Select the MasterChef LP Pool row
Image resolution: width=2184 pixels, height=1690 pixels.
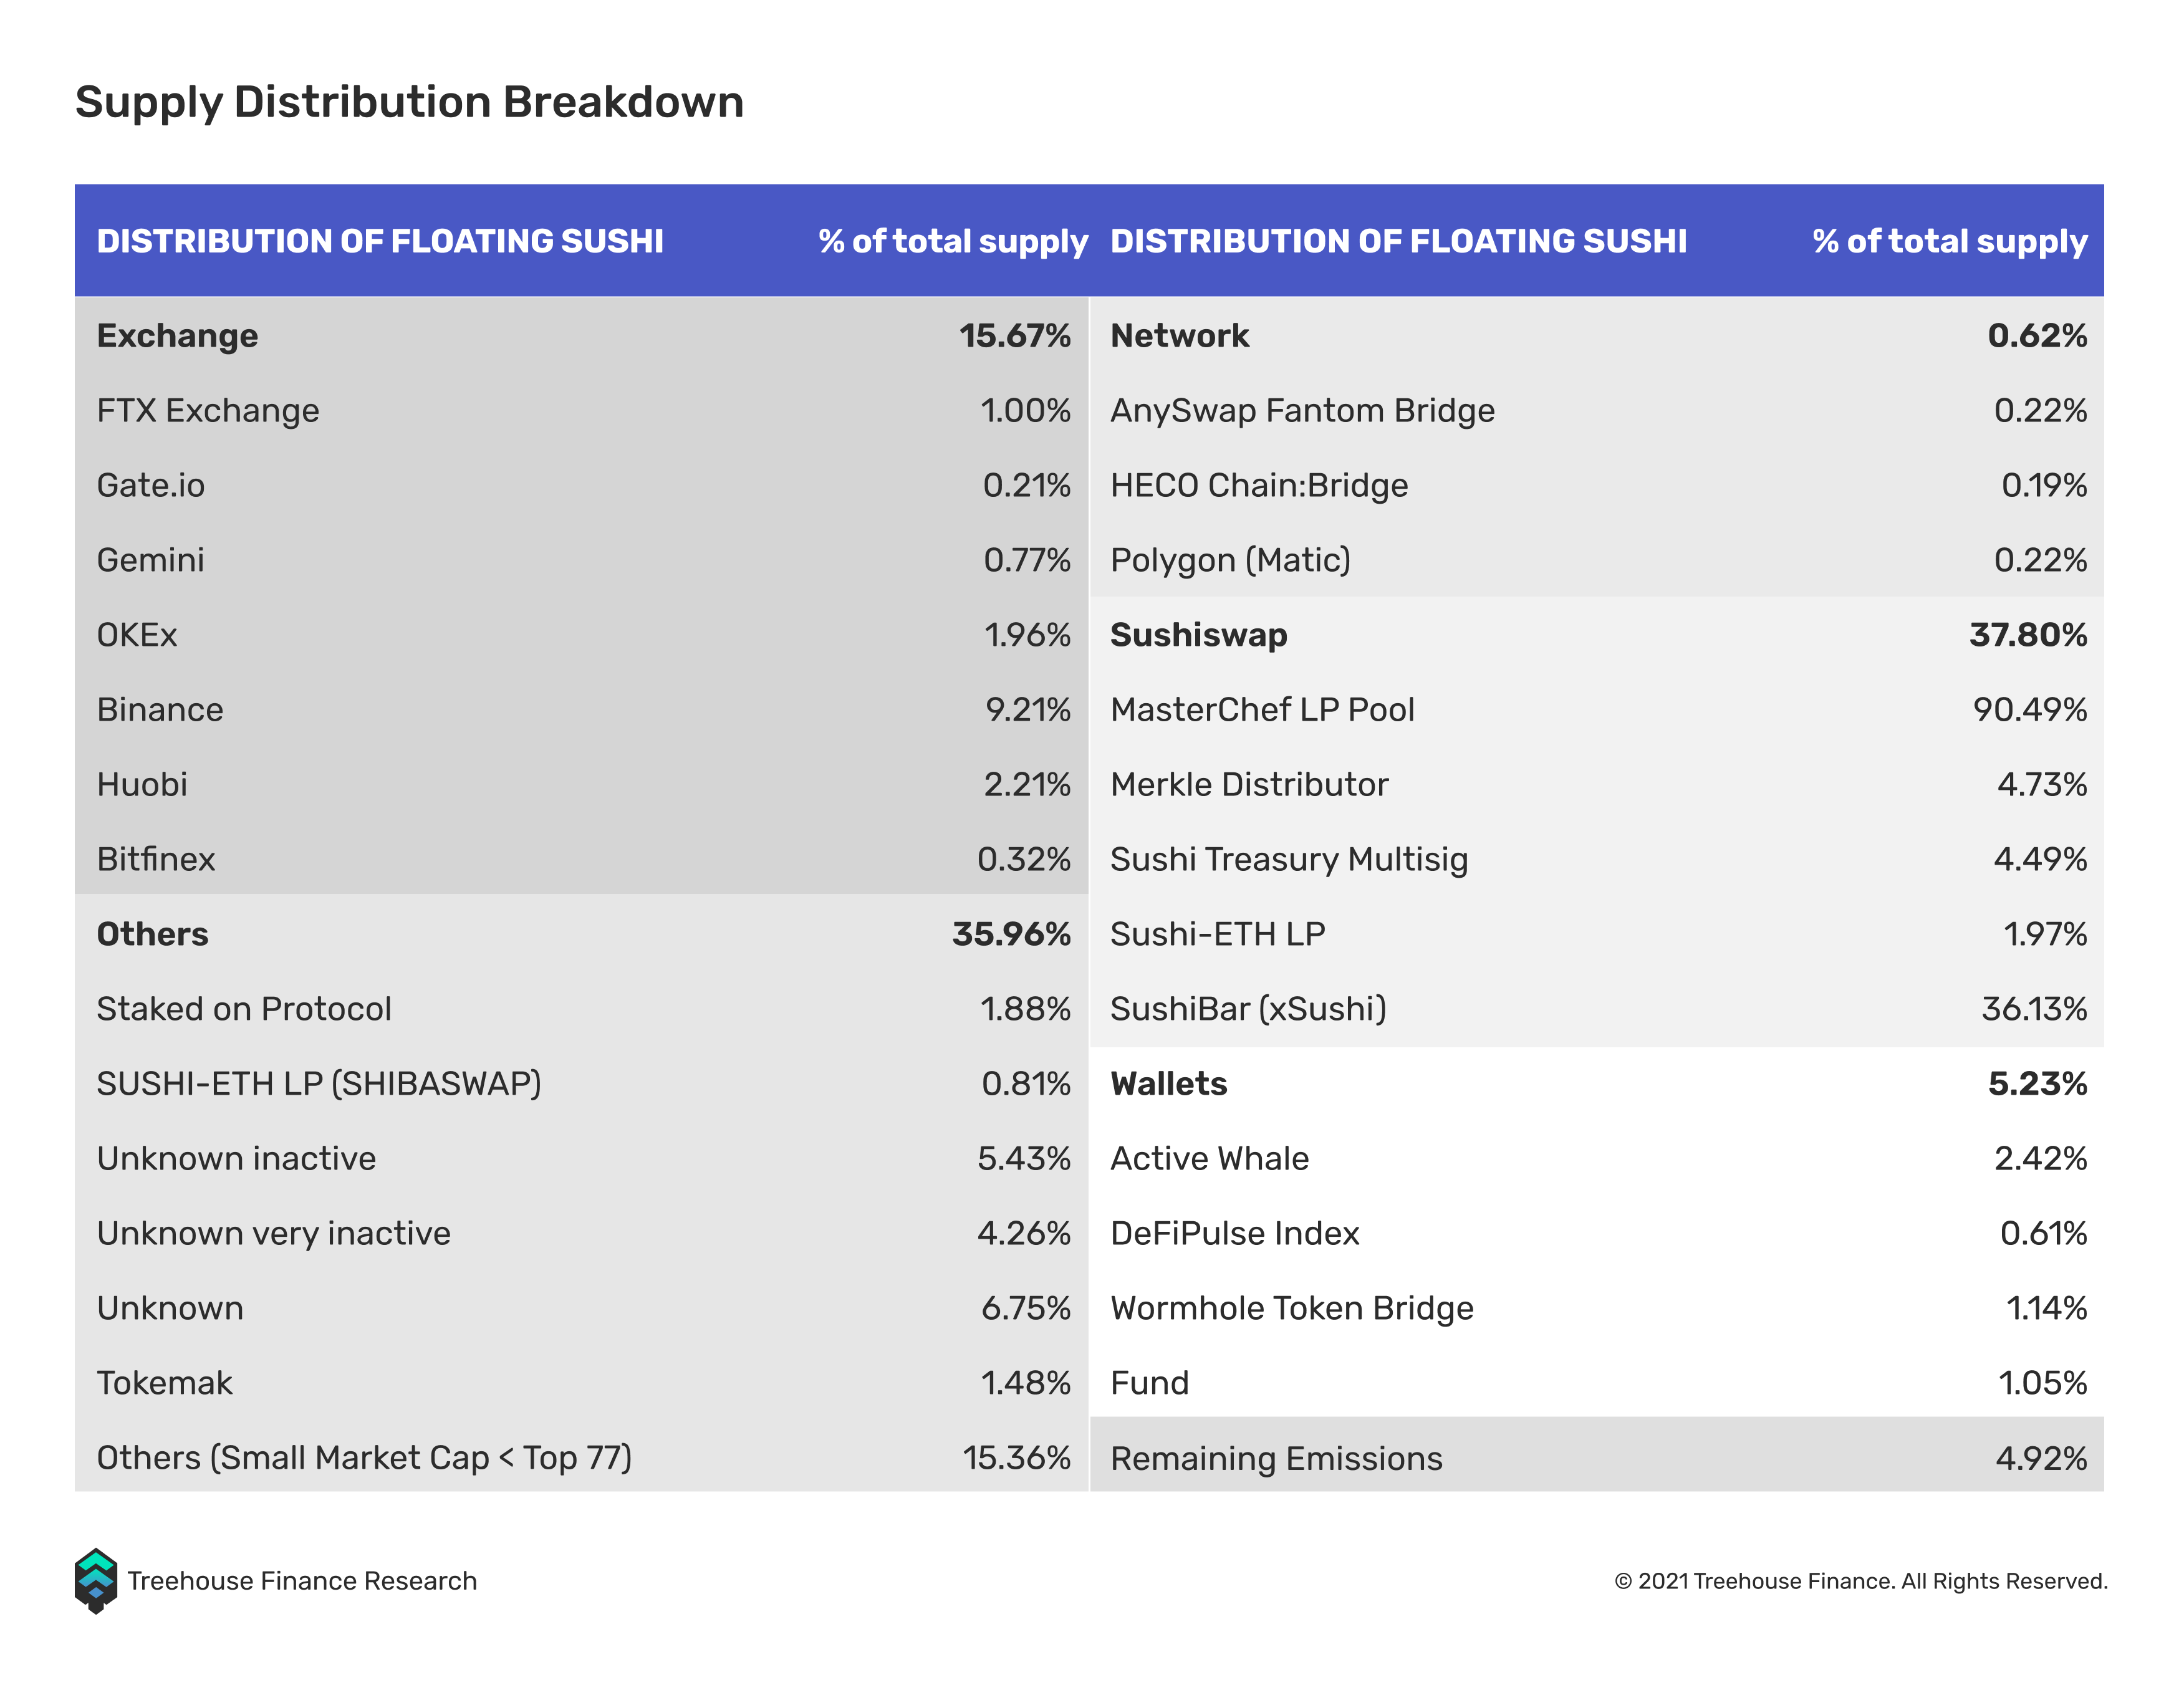[x=1597, y=710]
